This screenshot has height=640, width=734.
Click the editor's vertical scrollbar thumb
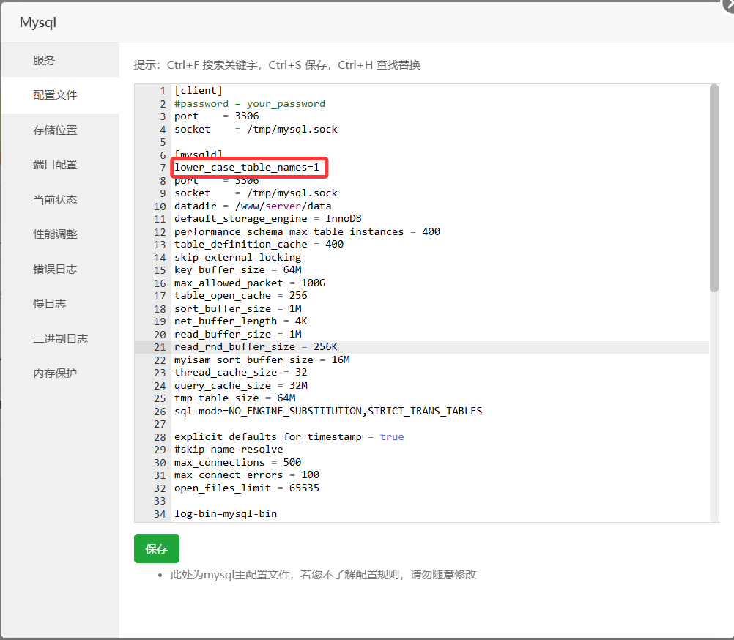click(713, 187)
